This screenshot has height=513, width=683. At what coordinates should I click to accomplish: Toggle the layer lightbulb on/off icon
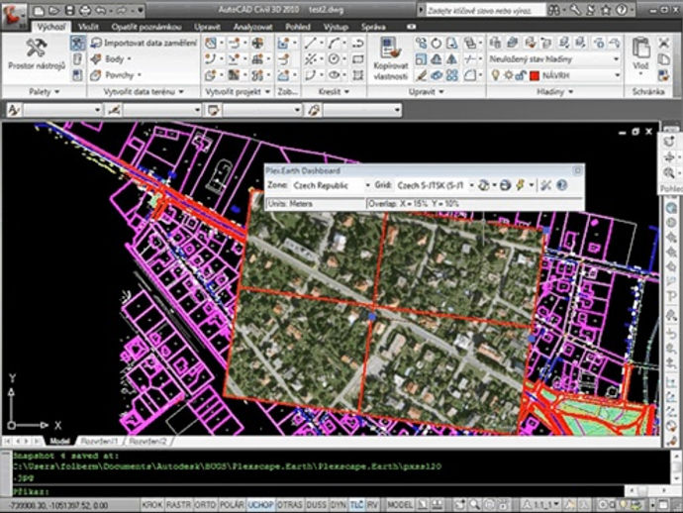(x=495, y=75)
